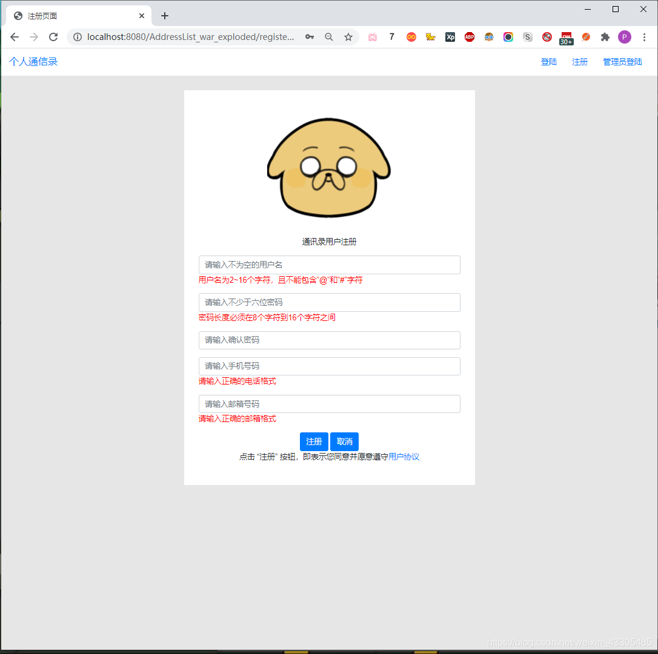Open the pink TV extension icon
658x654 pixels.
coord(372,37)
